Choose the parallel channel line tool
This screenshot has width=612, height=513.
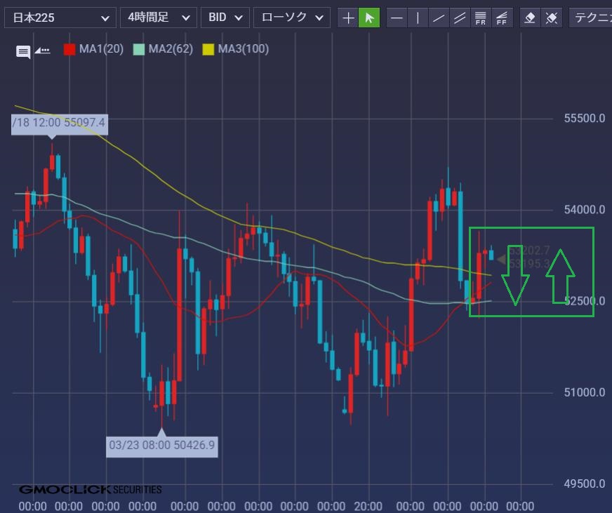460,18
